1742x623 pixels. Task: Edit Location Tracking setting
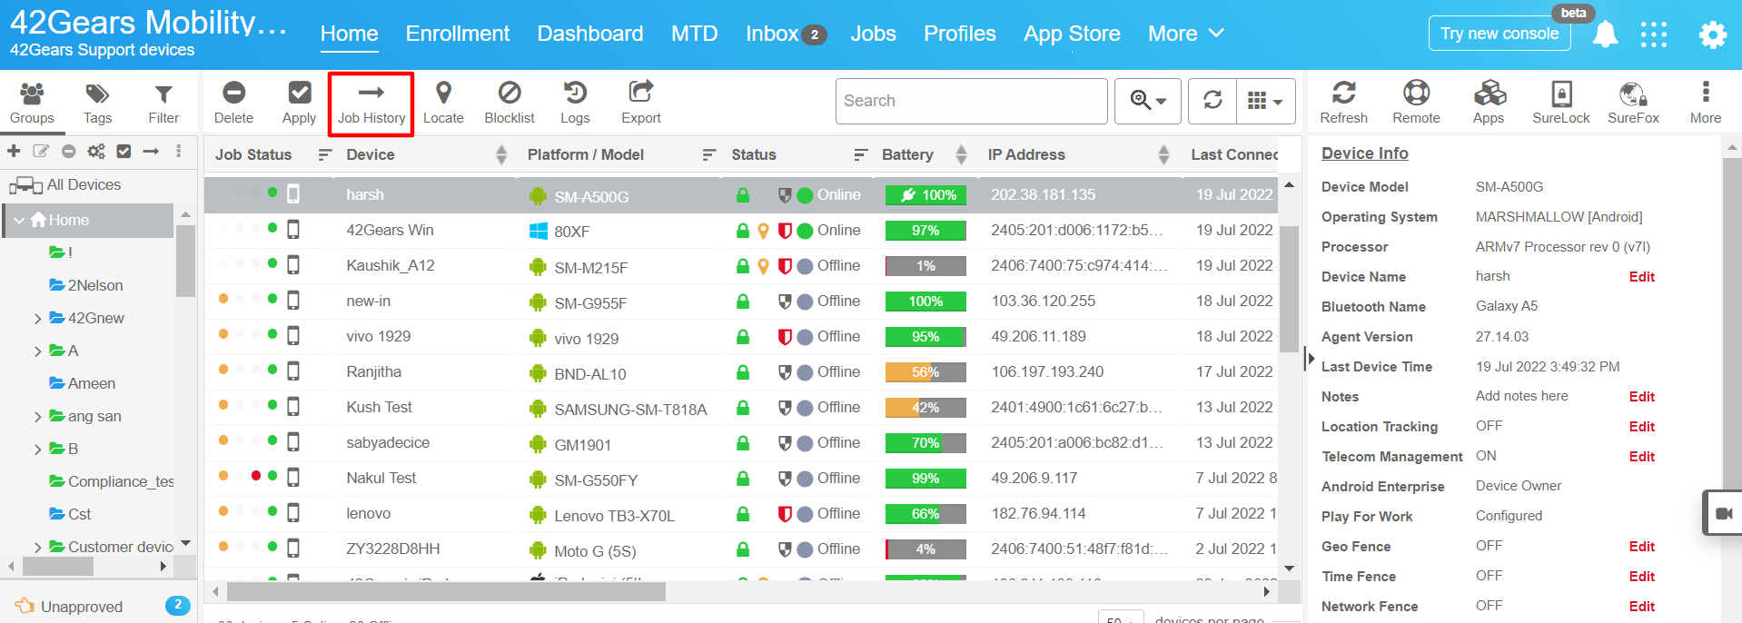[x=1641, y=427]
